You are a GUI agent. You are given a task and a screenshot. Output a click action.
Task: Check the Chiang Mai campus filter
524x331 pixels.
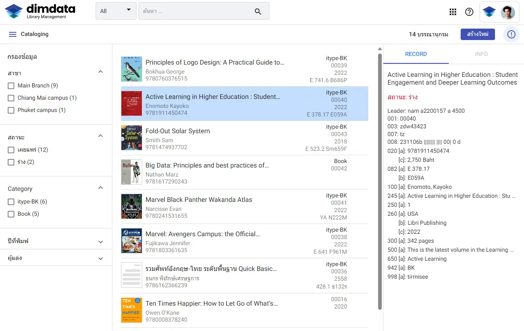[11, 98]
